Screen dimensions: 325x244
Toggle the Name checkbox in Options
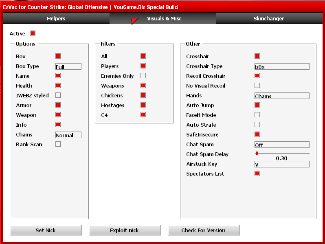pyautogui.click(x=58, y=76)
